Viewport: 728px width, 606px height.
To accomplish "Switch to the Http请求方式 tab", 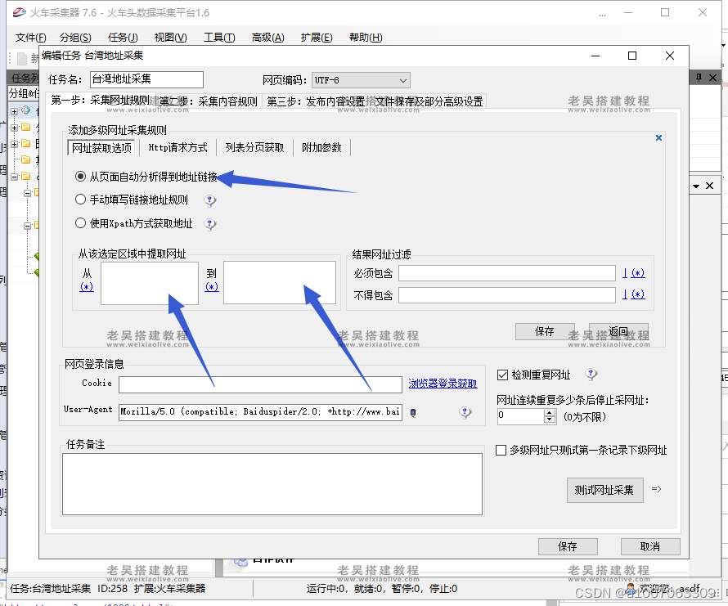I will pos(178,148).
